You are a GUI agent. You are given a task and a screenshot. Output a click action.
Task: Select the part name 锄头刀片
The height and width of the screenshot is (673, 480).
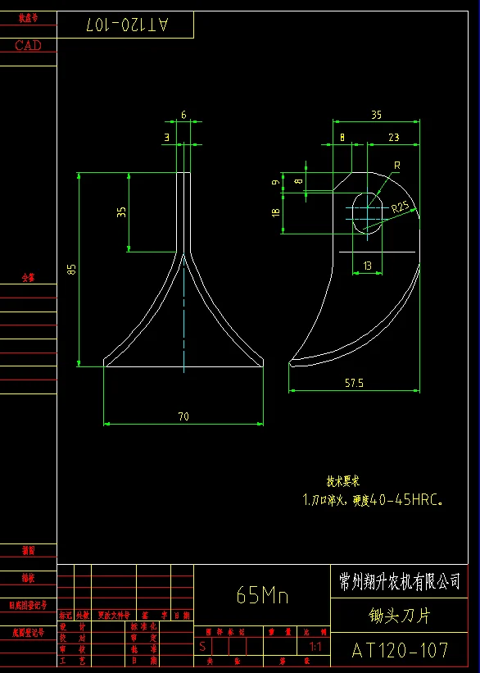click(400, 616)
